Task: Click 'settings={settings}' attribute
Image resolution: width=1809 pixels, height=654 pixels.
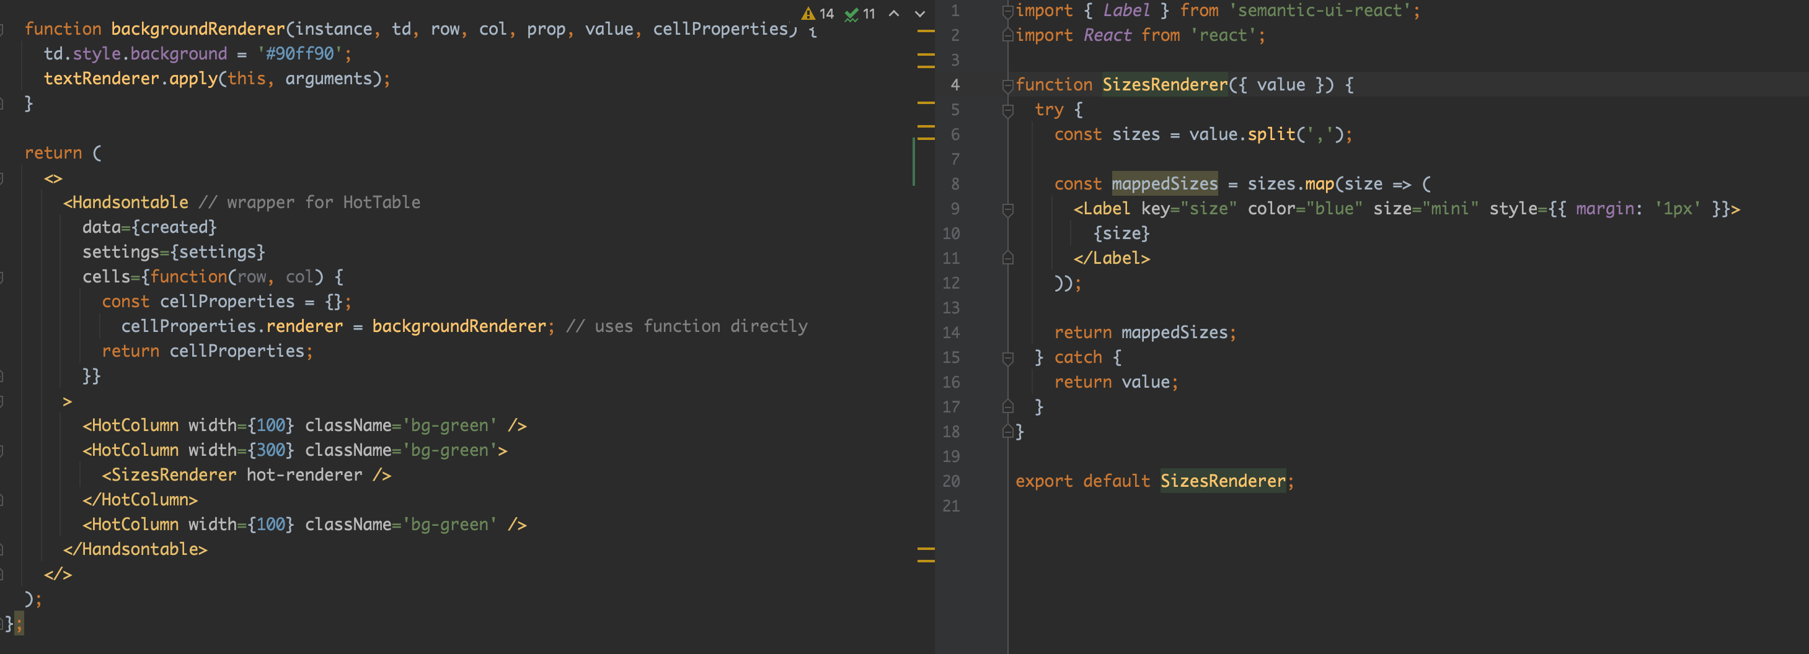Action: coord(174,252)
